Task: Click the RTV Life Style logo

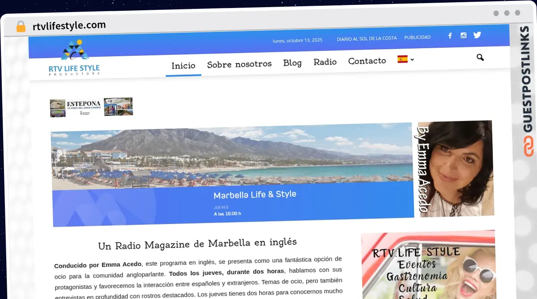Action: (74, 58)
